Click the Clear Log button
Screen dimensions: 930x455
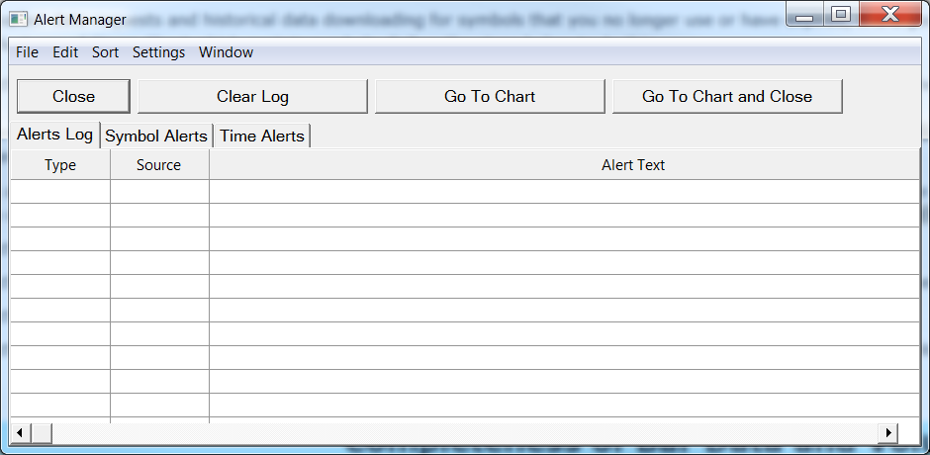point(252,96)
